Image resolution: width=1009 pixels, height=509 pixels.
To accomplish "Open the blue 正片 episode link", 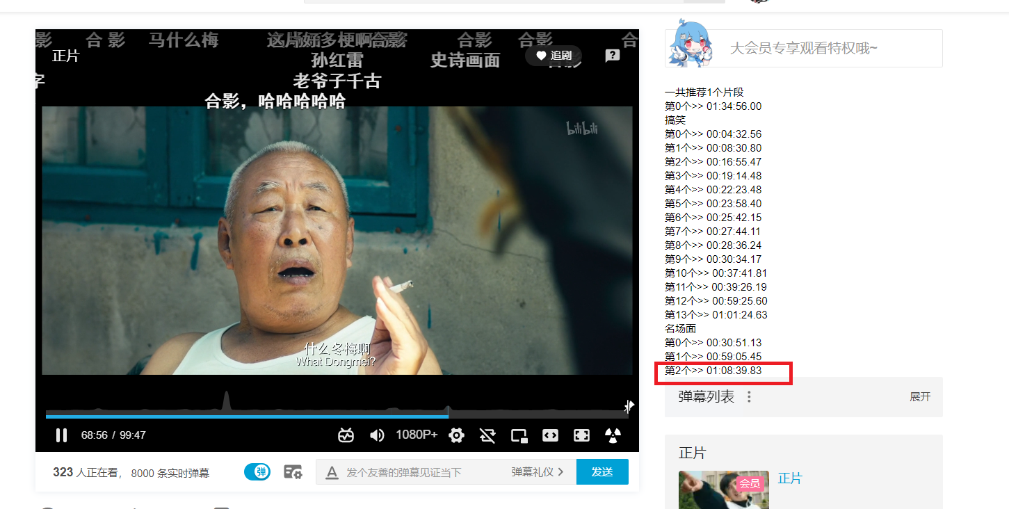I will (x=790, y=478).
